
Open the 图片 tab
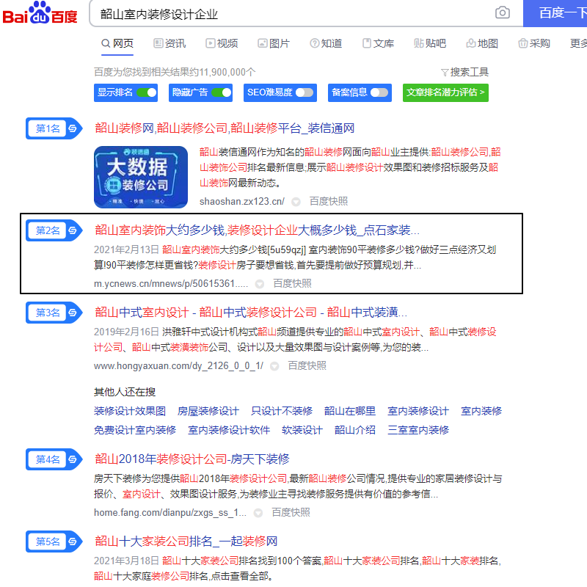point(274,43)
